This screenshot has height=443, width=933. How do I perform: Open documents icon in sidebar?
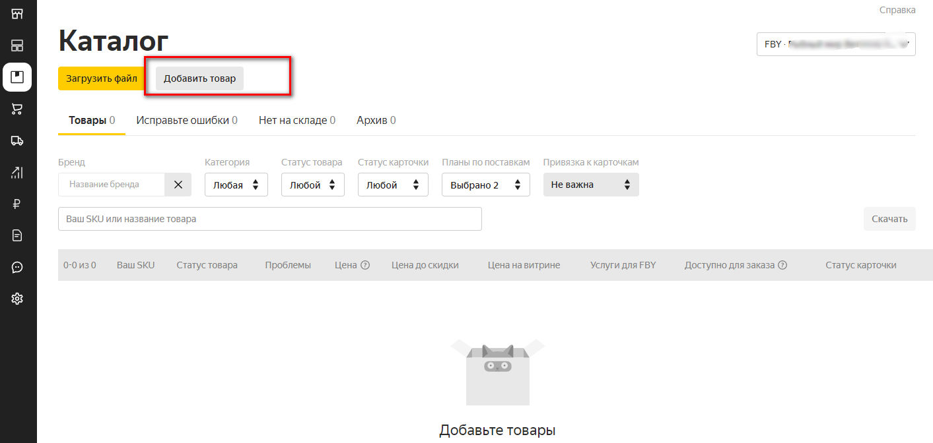pyautogui.click(x=17, y=235)
